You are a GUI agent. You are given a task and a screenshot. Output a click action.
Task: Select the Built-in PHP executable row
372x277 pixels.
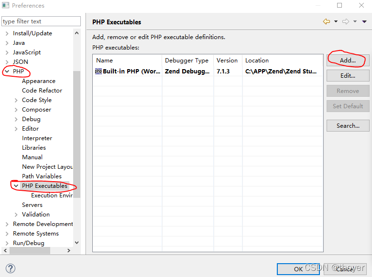pyautogui.click(x=208, y=71)
